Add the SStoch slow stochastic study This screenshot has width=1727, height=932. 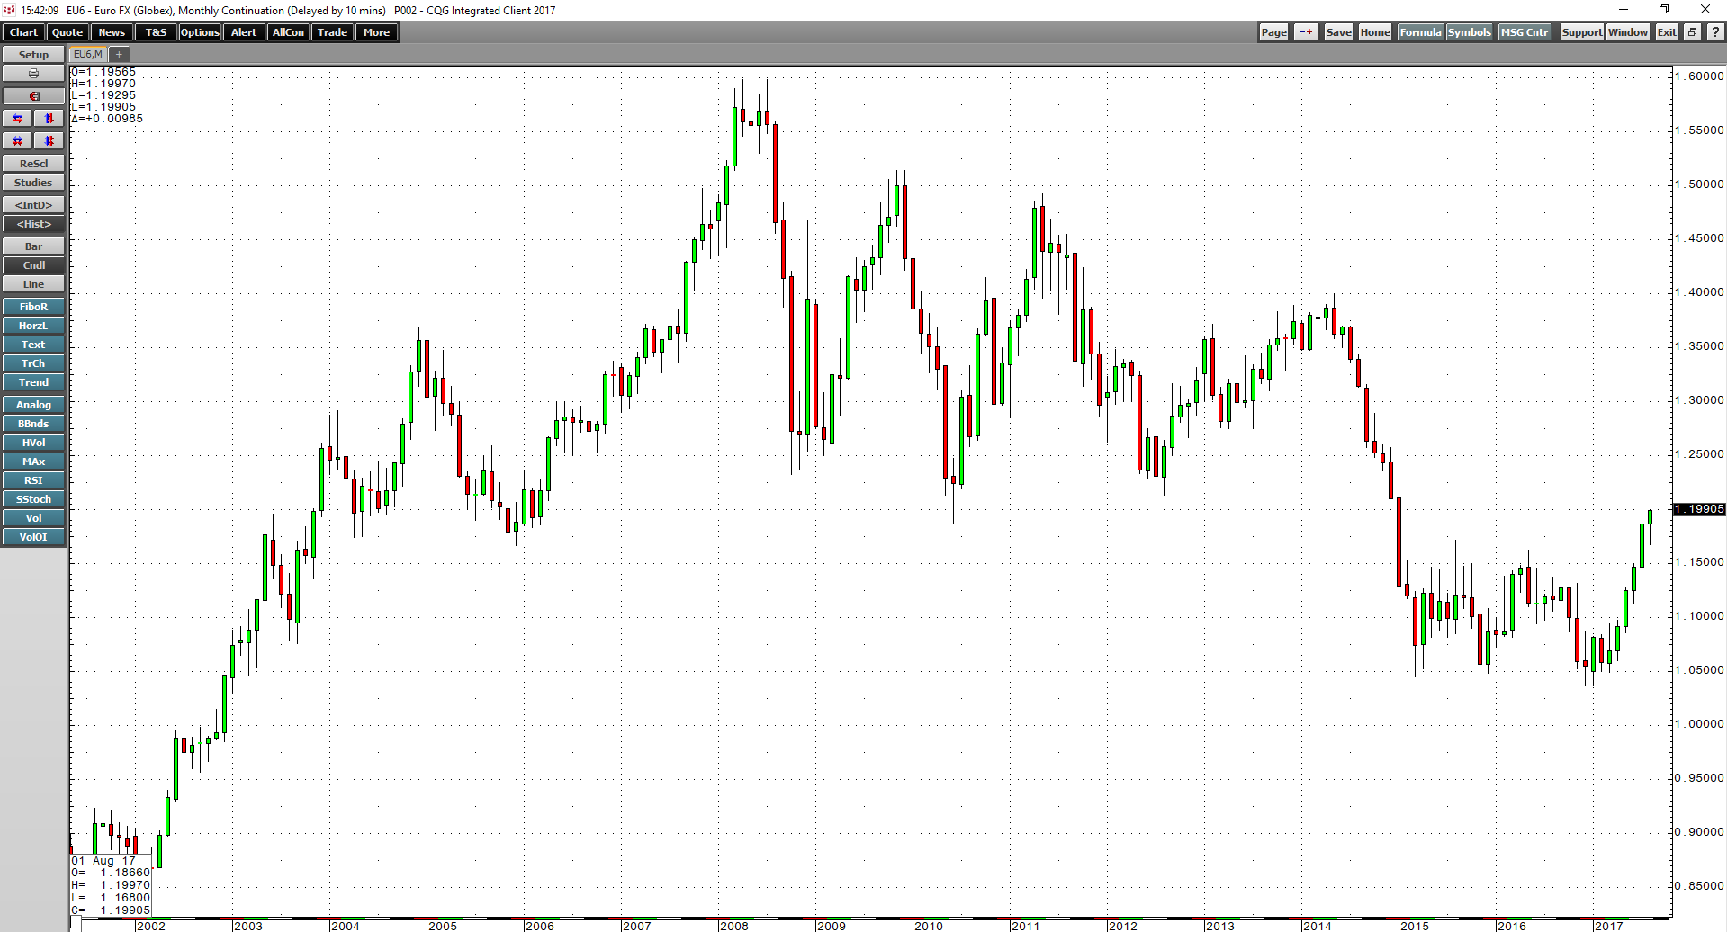[x=33, y=499]
